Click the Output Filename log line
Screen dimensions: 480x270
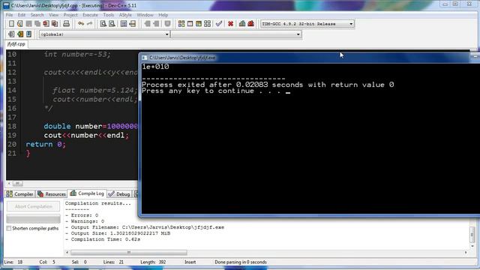click(145, 227)
